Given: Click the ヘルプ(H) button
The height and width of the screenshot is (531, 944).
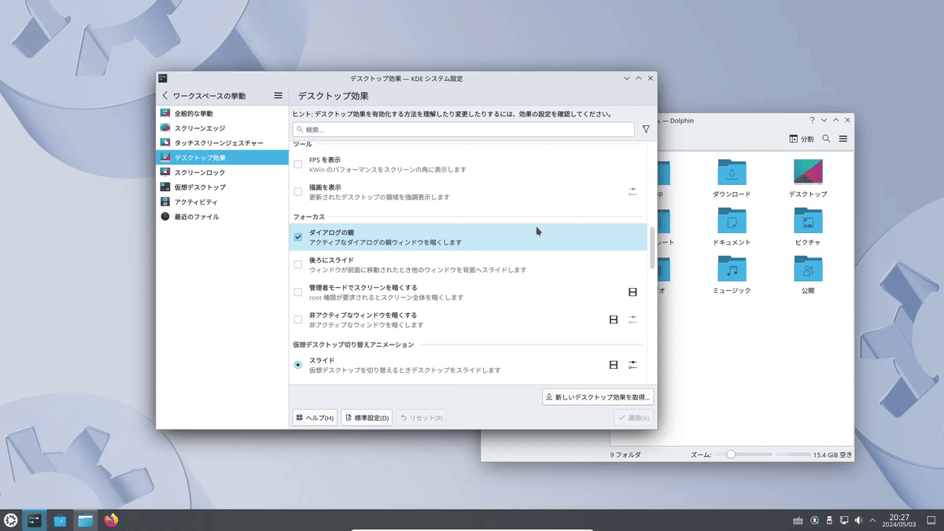Looking at the screenshot, I should point(315,418).
